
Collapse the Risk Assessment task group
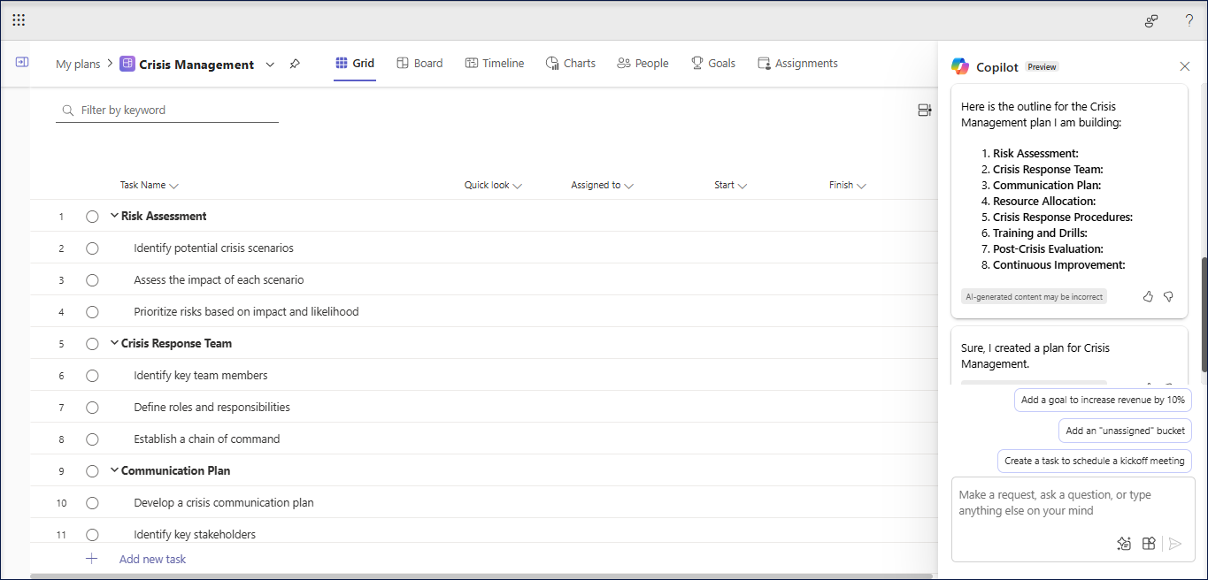point(113,215)
